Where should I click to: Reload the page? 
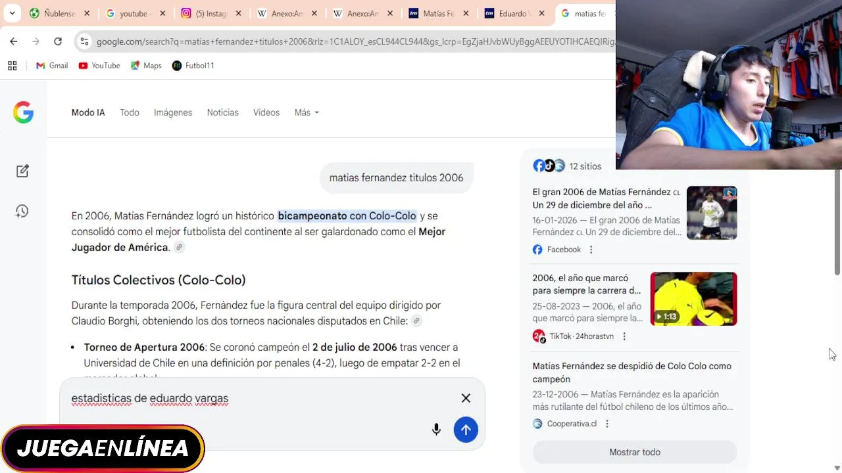pyautogui.click(x=58, y=41)
